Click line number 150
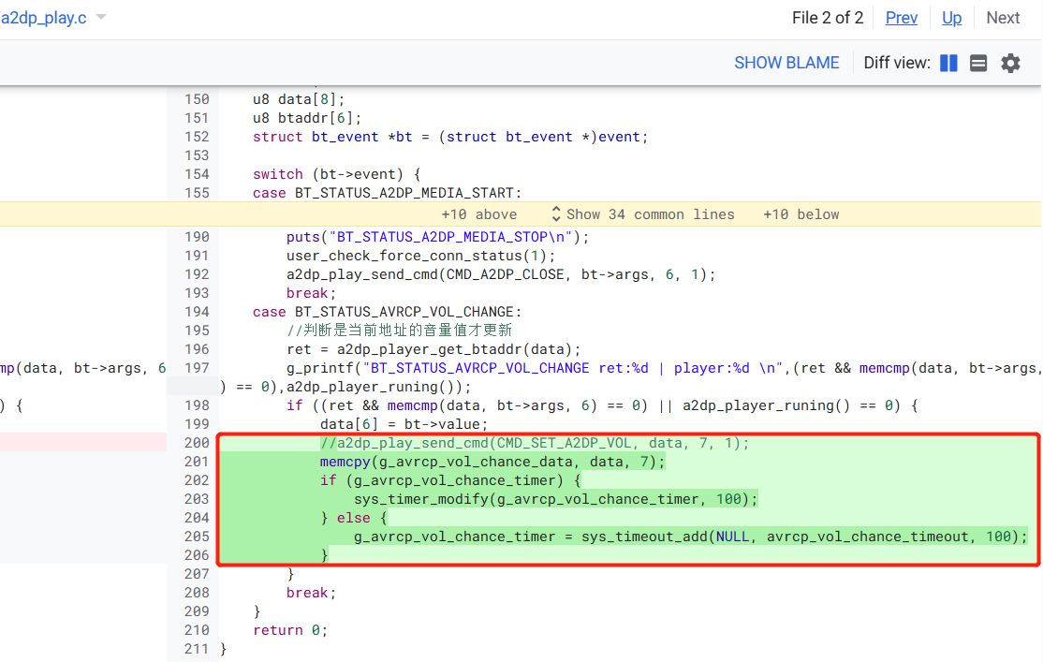The image size is (1043, 662). click(197, 99)
